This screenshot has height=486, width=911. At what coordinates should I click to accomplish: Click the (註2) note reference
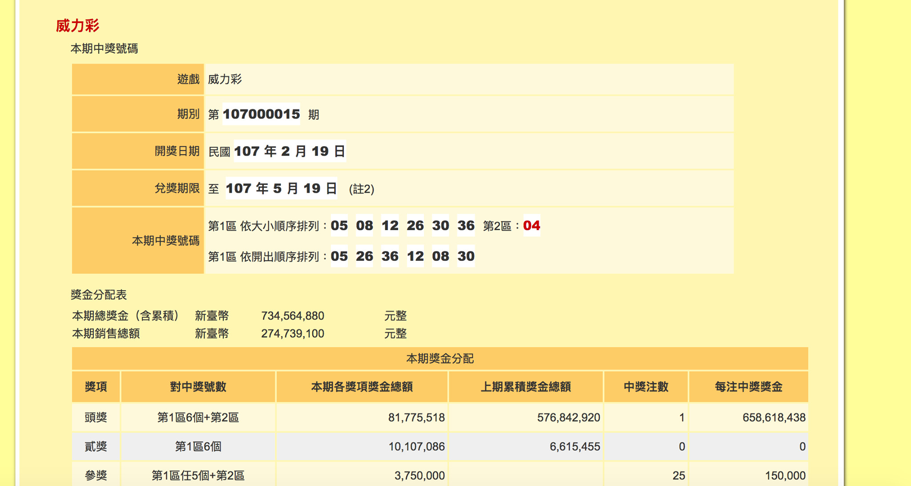[x=362, y=189]
